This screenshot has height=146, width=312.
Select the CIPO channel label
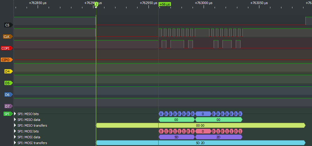(x=7, y=60)
